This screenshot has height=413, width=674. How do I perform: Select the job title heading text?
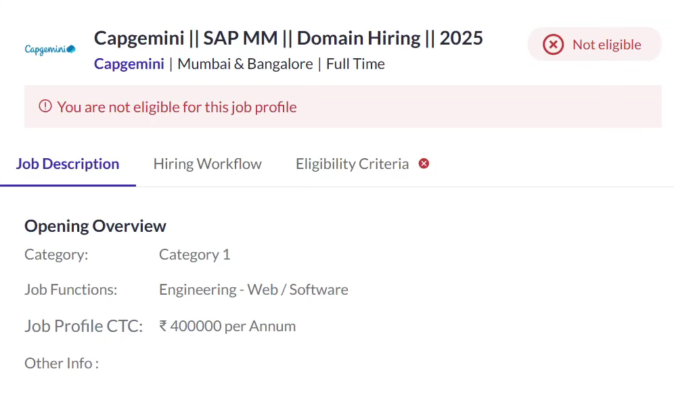pos(288,39)
